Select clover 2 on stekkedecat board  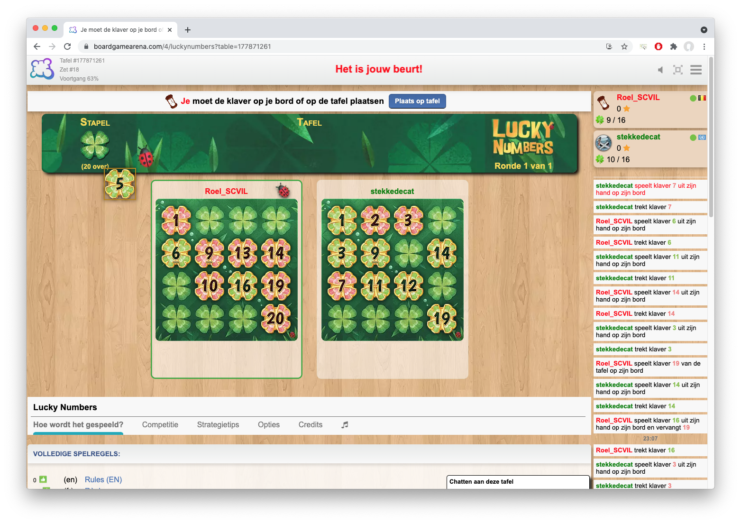375,221
